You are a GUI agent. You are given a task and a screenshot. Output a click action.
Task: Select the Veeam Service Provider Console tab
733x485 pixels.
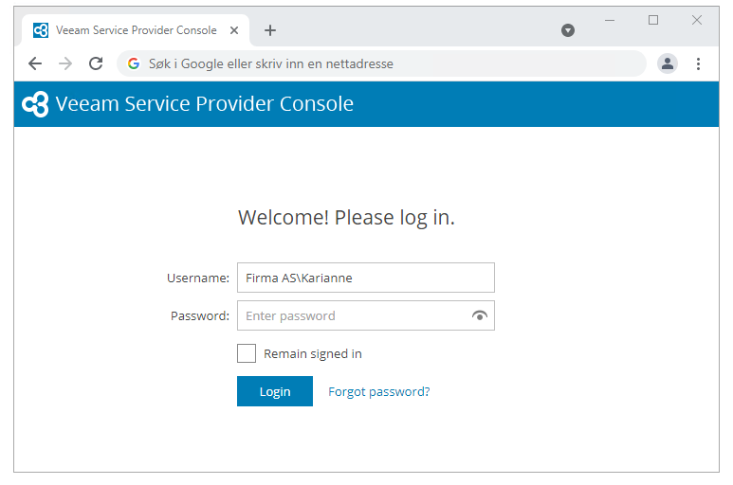tap(133, 30)
